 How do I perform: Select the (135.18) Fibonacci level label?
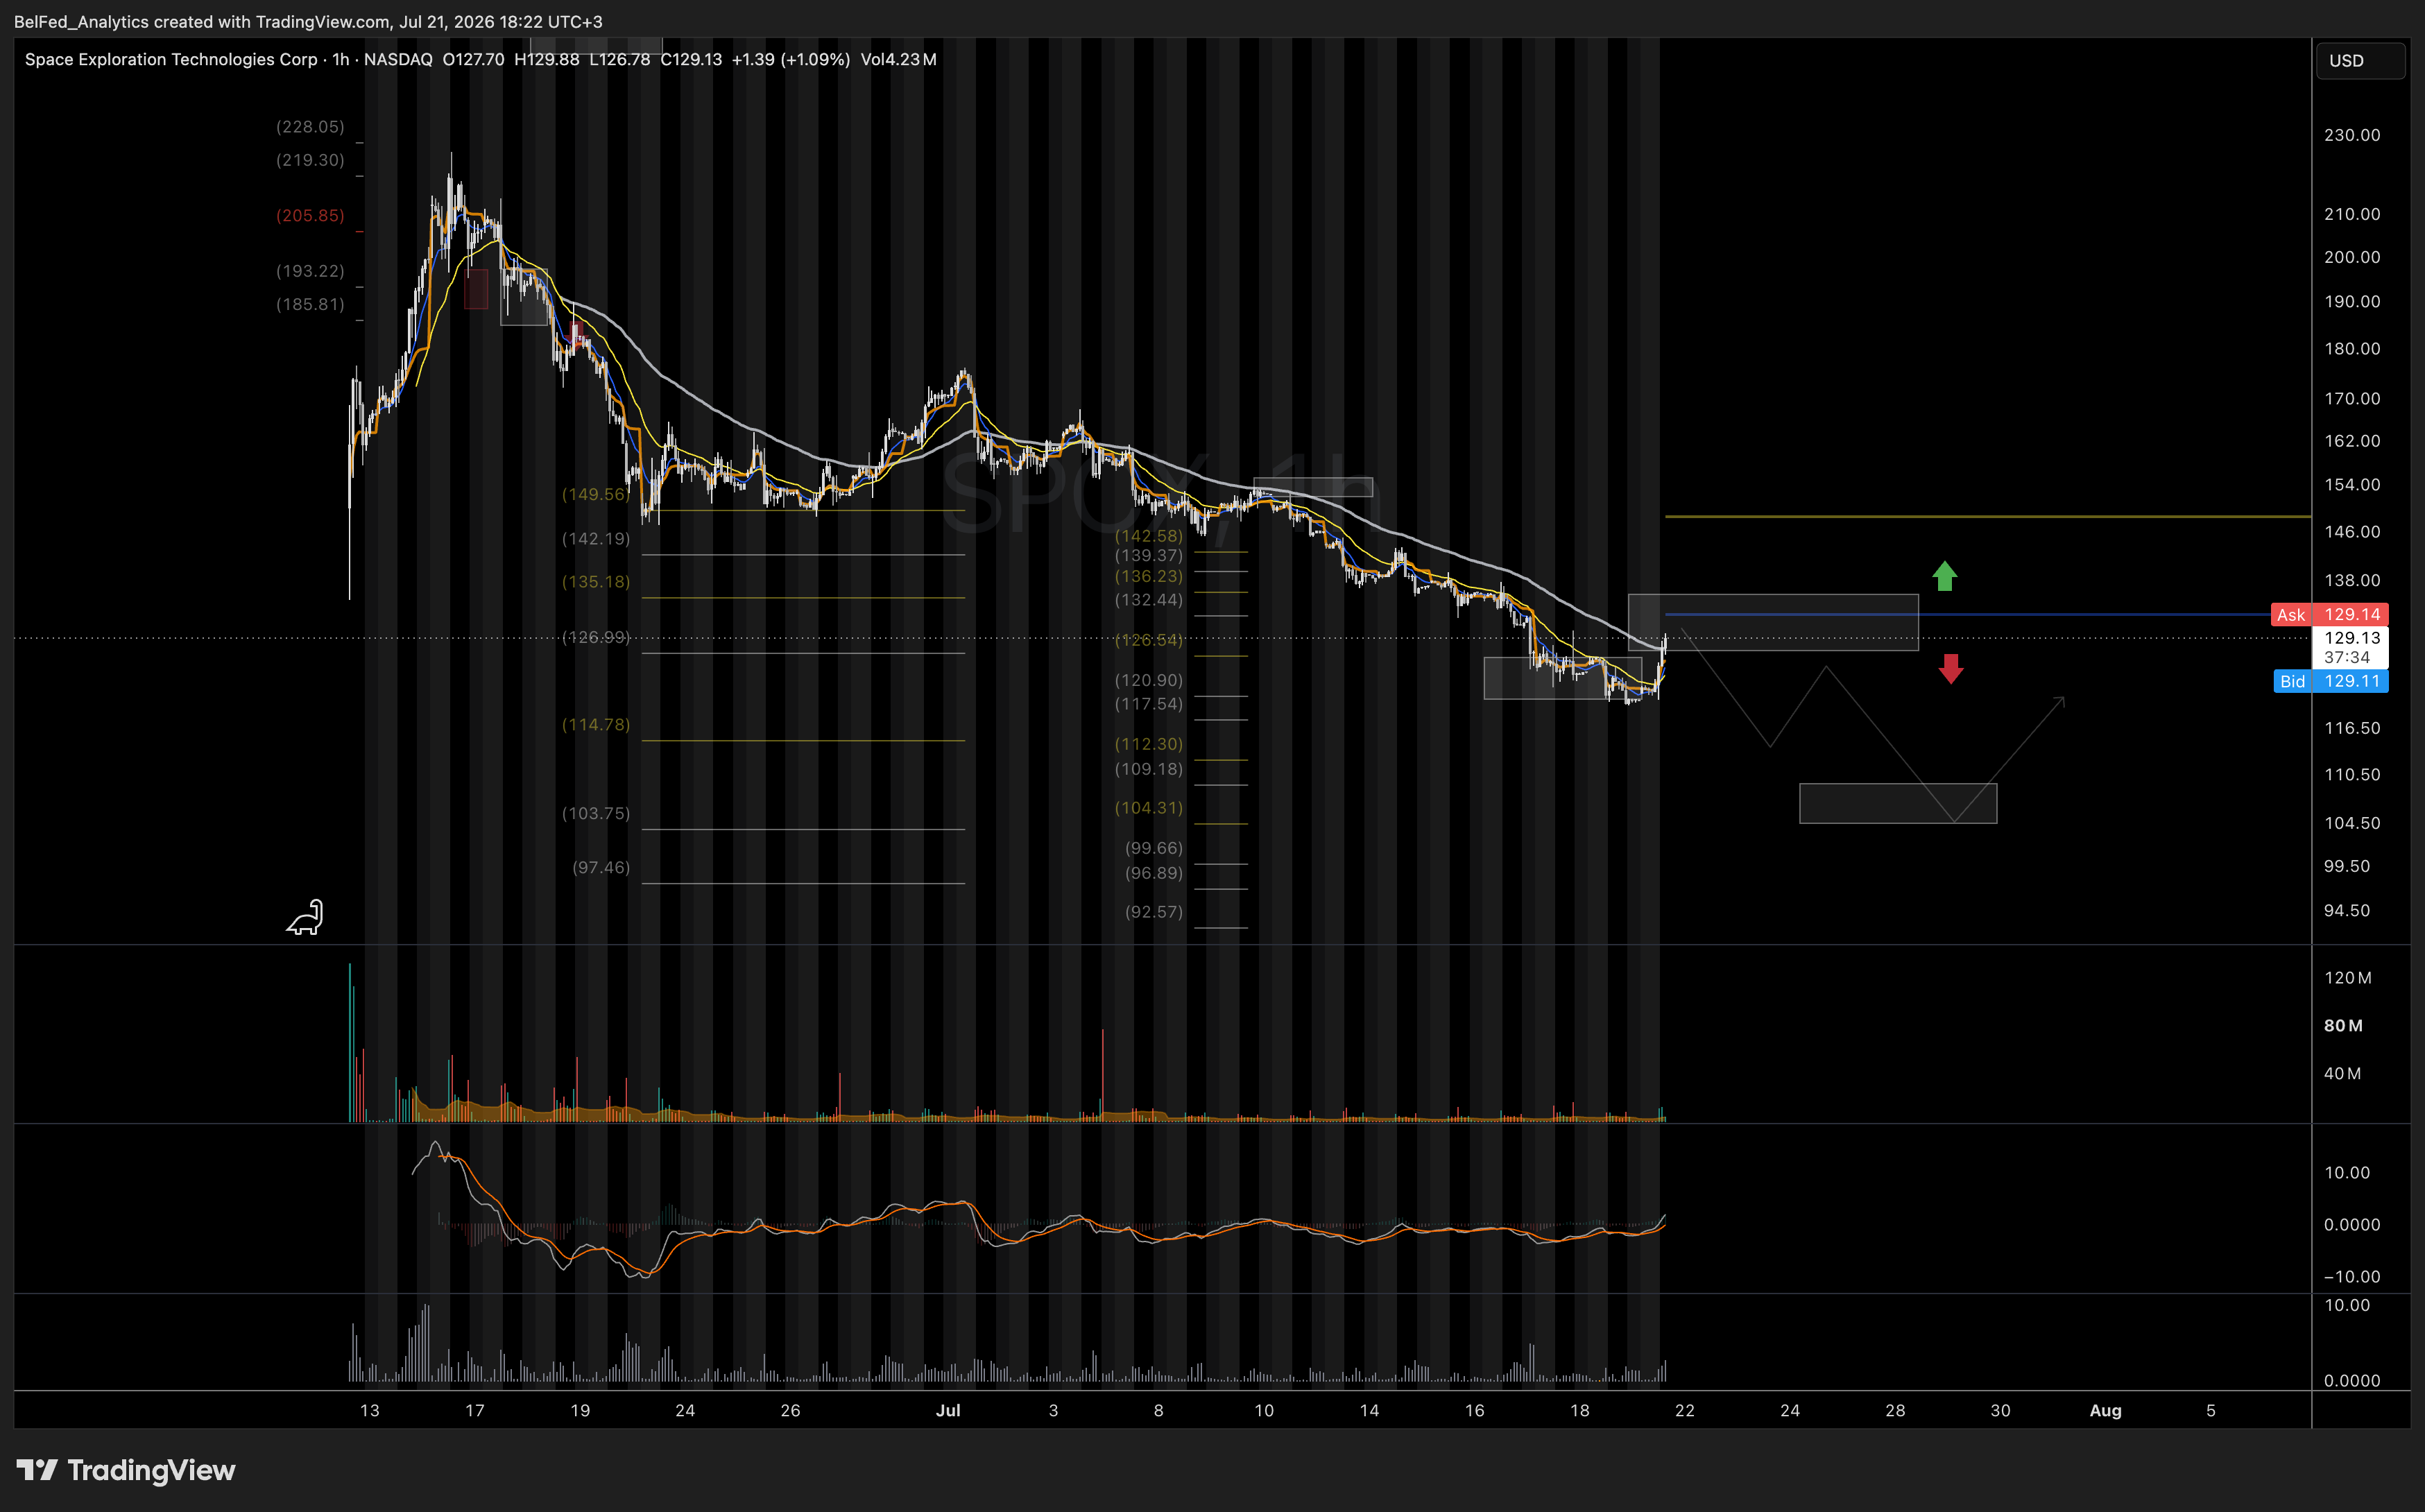click(x=596, y=582)
